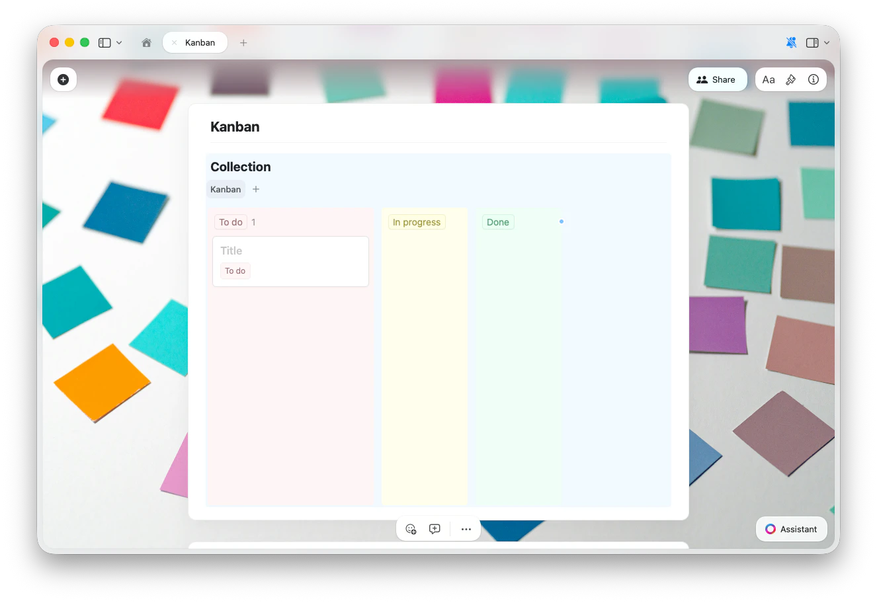Open the layout chevron dropdown top right
877x603 pixels.
tap(827, 42)
